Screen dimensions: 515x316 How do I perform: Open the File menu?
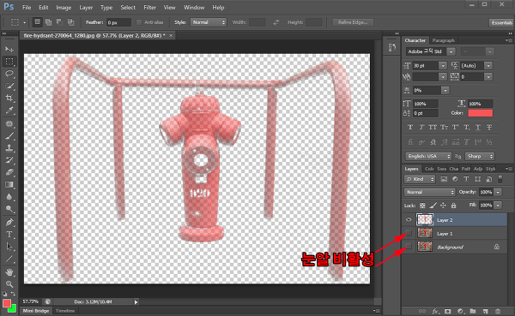click(27, 7)
